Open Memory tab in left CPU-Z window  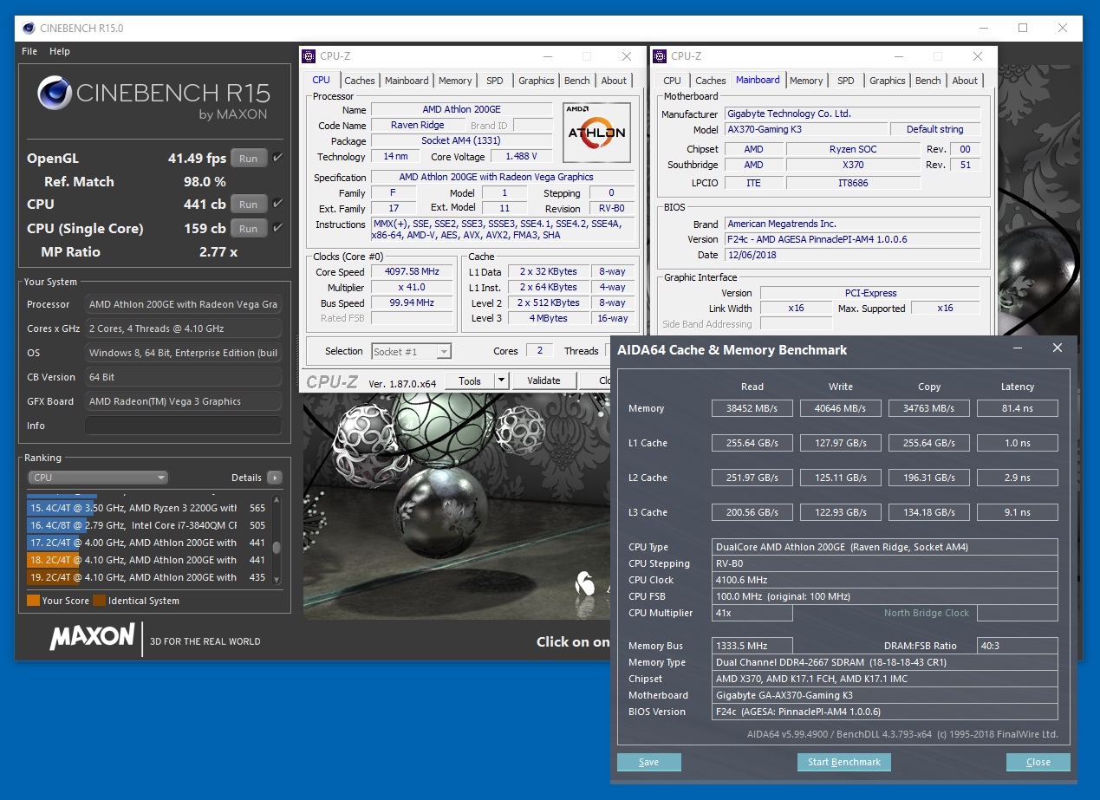[x=455, y=81]
